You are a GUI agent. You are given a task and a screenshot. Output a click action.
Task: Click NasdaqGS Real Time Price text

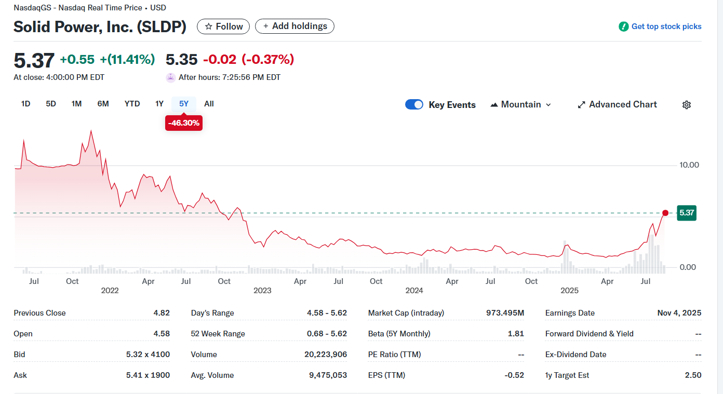(90, 8)
